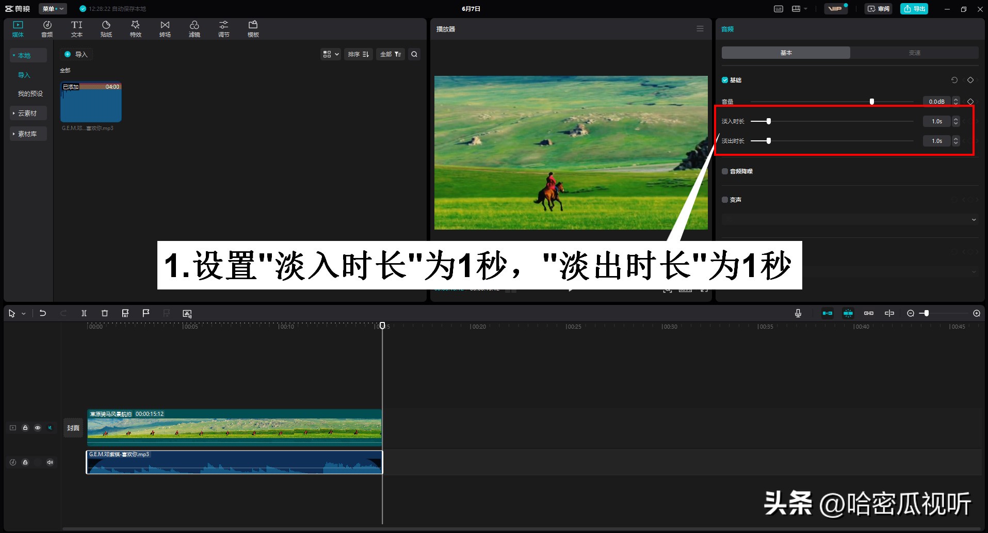
Task: Open the 贴纸 (Stickers) panel
Action: coord(106,28)
